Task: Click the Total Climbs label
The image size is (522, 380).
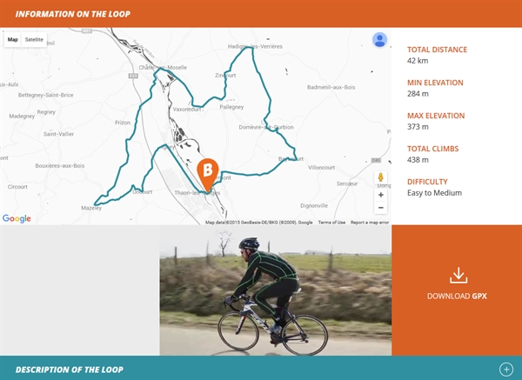Action: click(x=432, y=149)
